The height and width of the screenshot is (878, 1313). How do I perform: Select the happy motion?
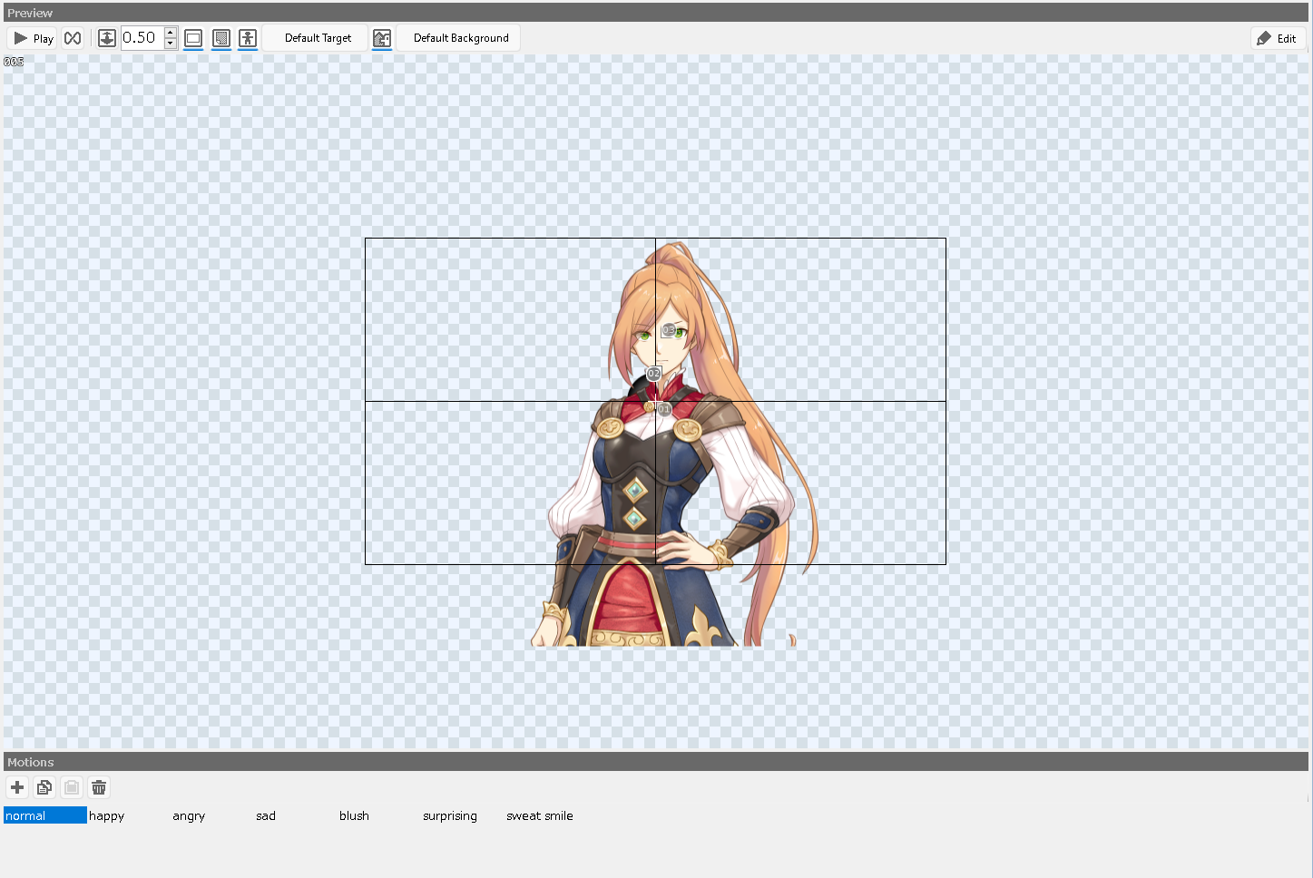[x=106, y=815]
